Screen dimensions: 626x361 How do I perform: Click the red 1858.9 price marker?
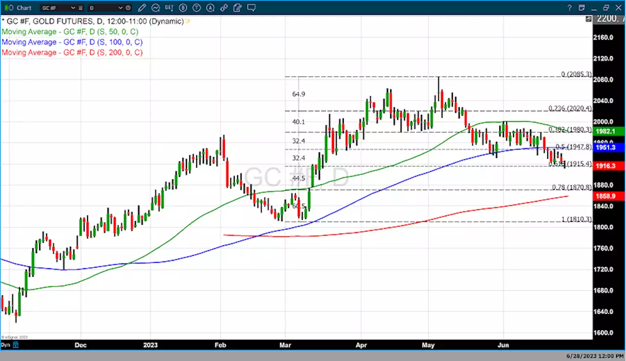(609, 196)
